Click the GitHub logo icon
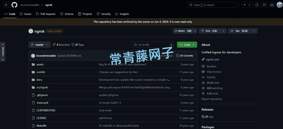283x129 pixels. [14, 5]
